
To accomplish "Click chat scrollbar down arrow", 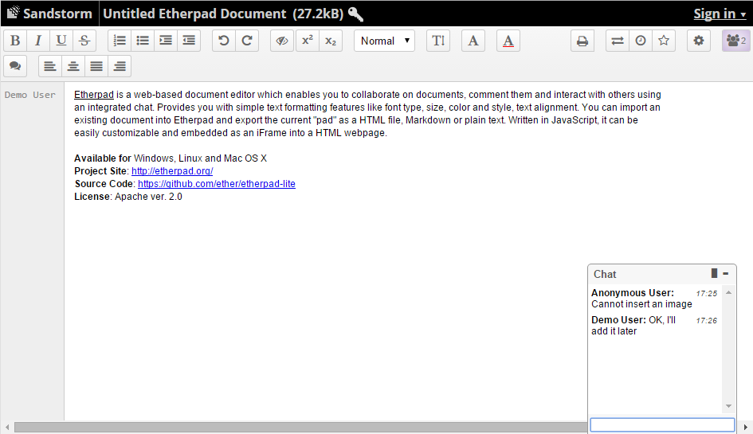I will pyautogui.click(x=728, y=406).
